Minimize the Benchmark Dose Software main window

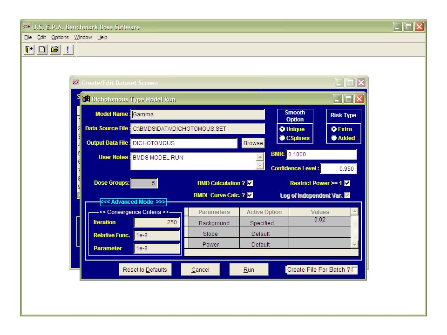point(398,27)
